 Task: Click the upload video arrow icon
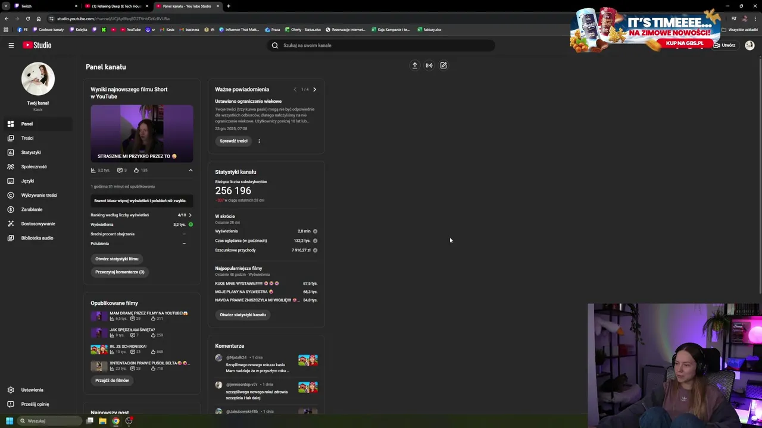tap(415, 65)
